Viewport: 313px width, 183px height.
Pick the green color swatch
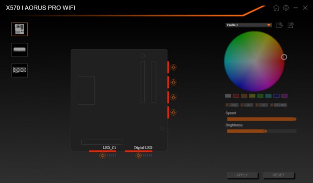(260, 96)
